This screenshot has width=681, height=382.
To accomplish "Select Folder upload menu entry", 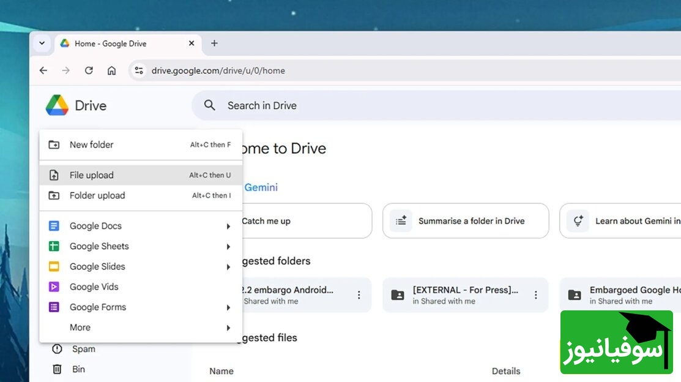I will click(97, 196).
